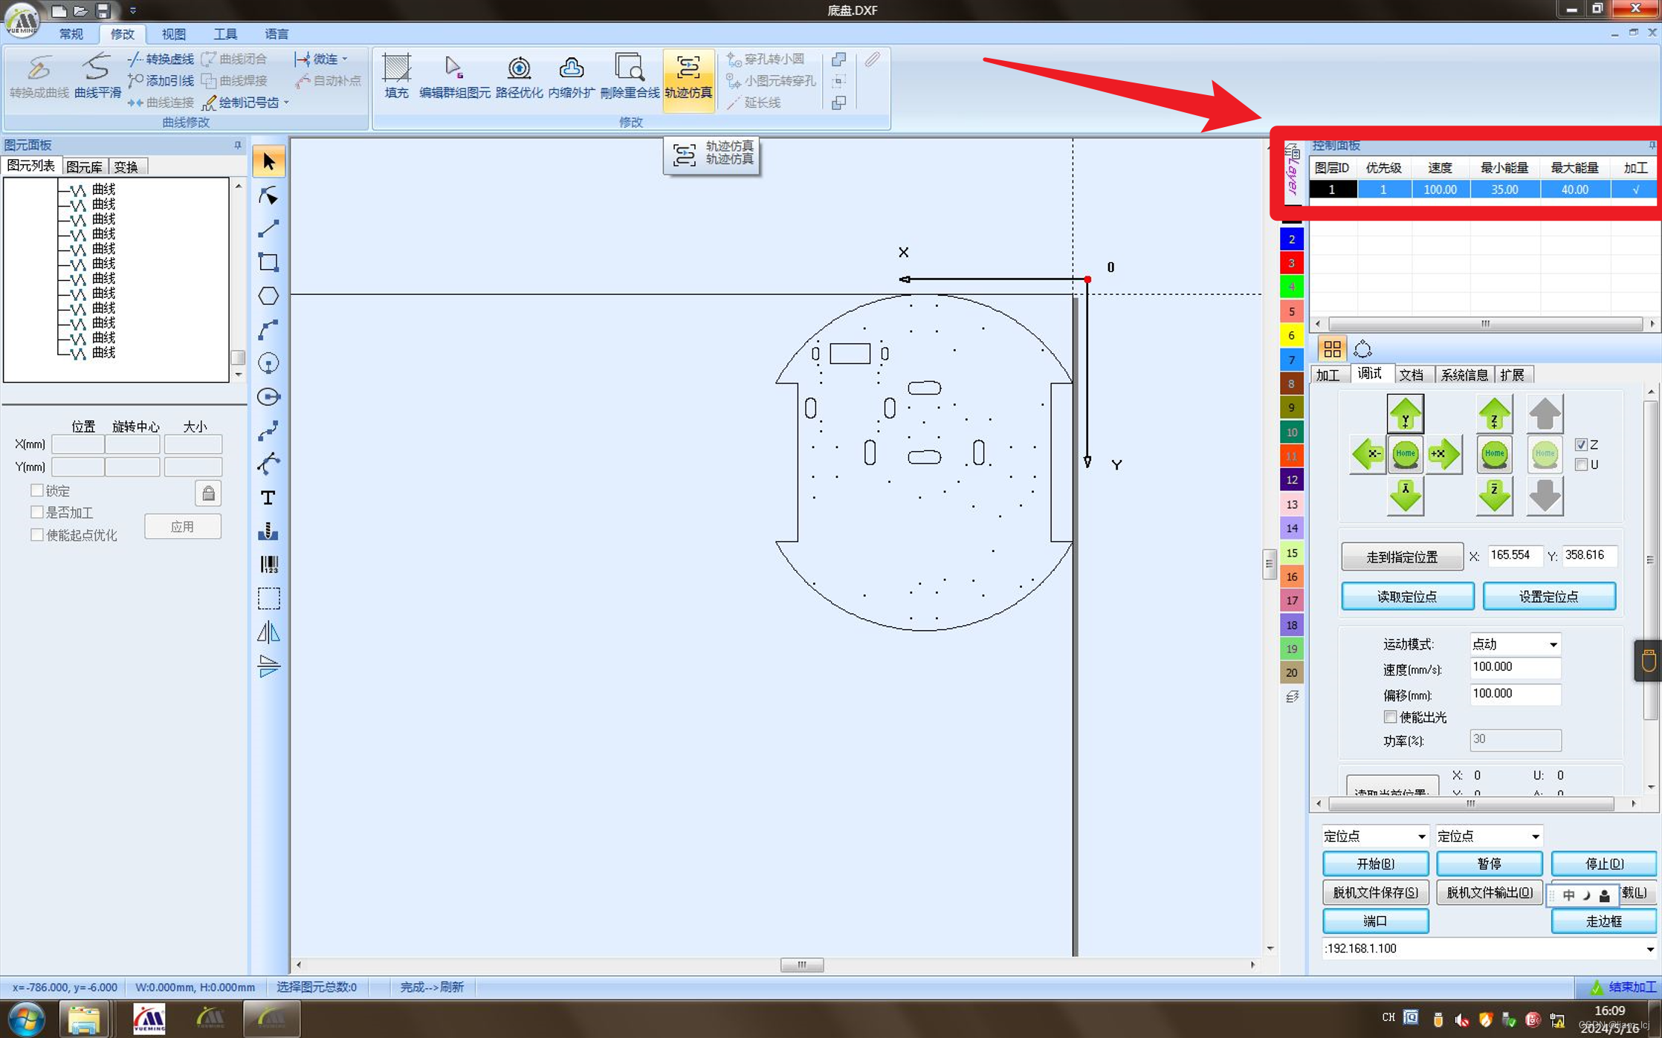1662x1038 pixels.
Task: Select the red layer 3 color swatch
Action: coord(1291,263)
